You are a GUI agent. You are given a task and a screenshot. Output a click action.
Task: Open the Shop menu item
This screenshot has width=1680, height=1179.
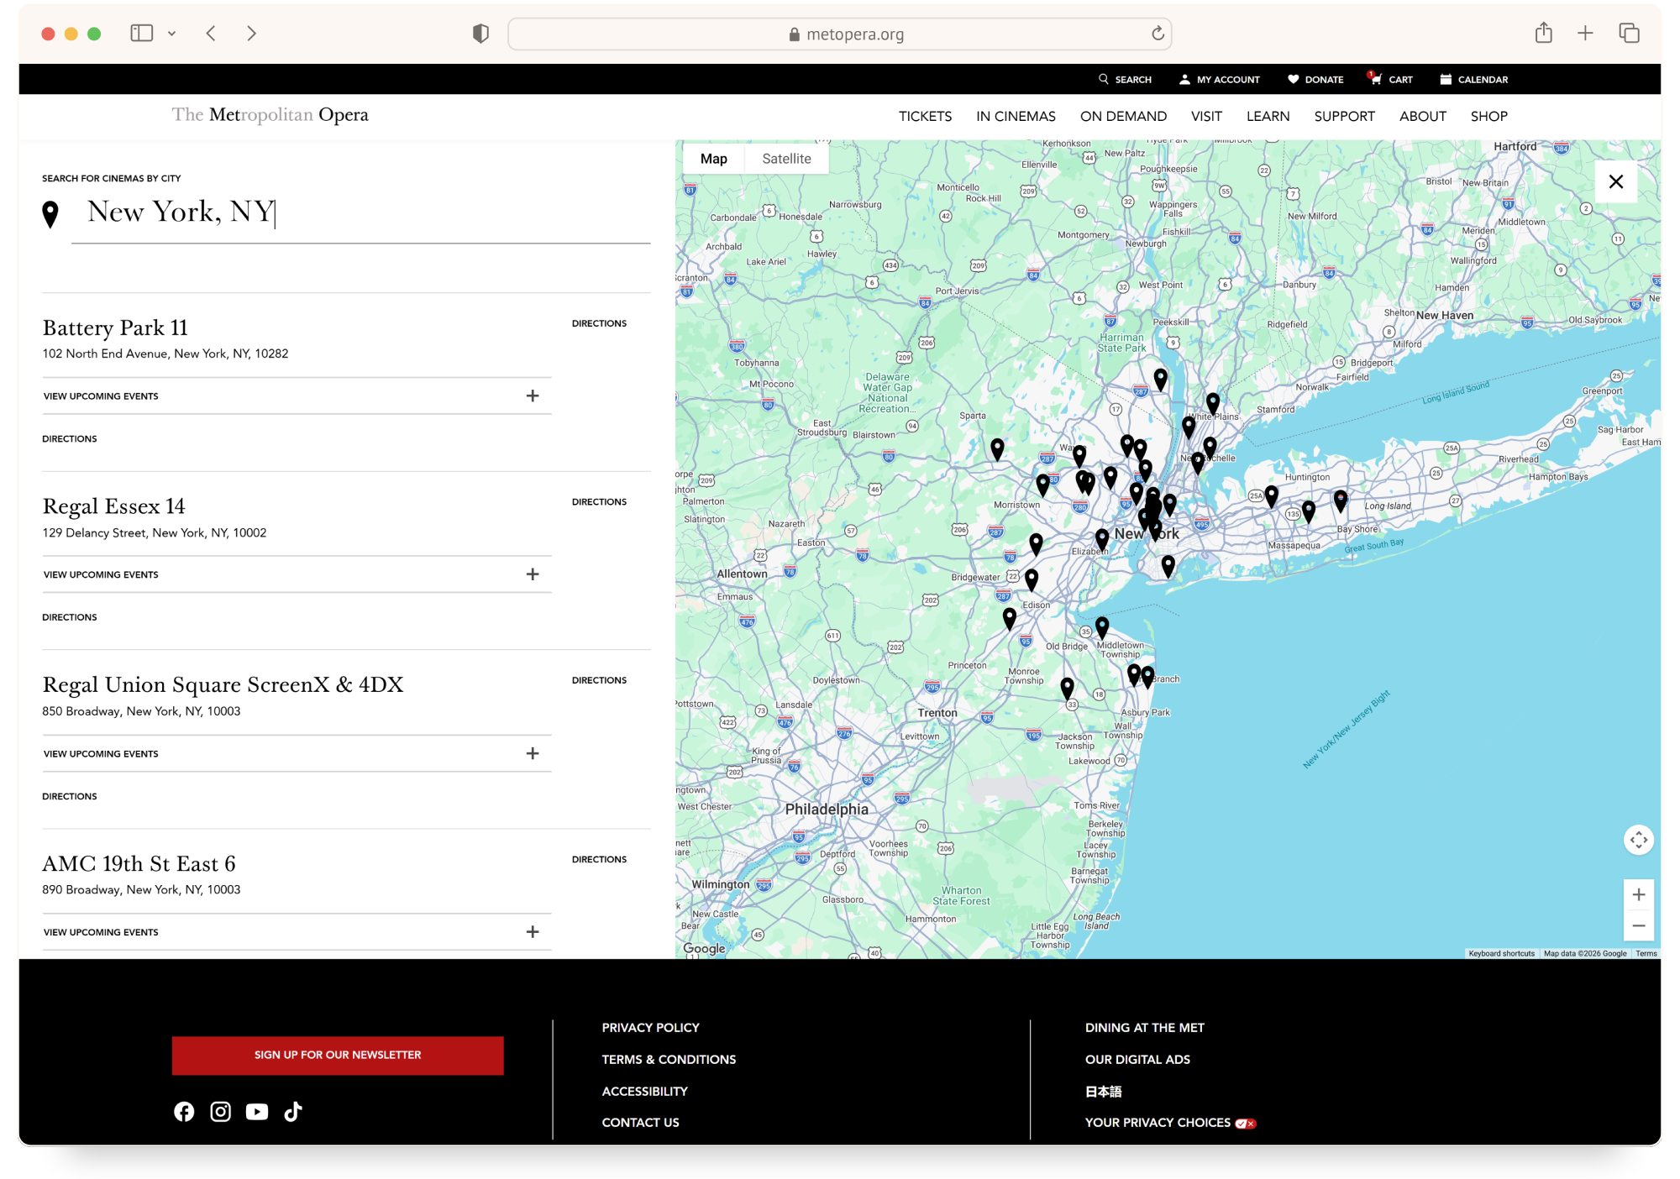coord(1488,117)
